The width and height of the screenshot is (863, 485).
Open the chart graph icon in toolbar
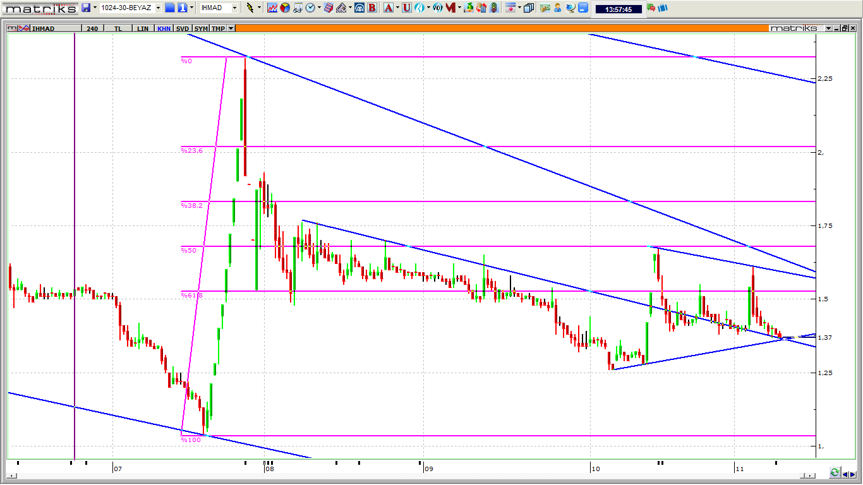[272, 8]
